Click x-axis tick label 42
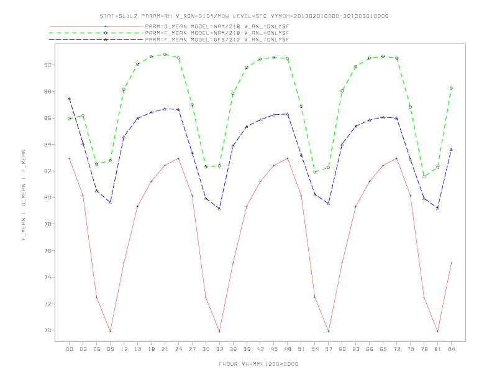The height and width of the screenshot is (380, 492). coord(260,349)
